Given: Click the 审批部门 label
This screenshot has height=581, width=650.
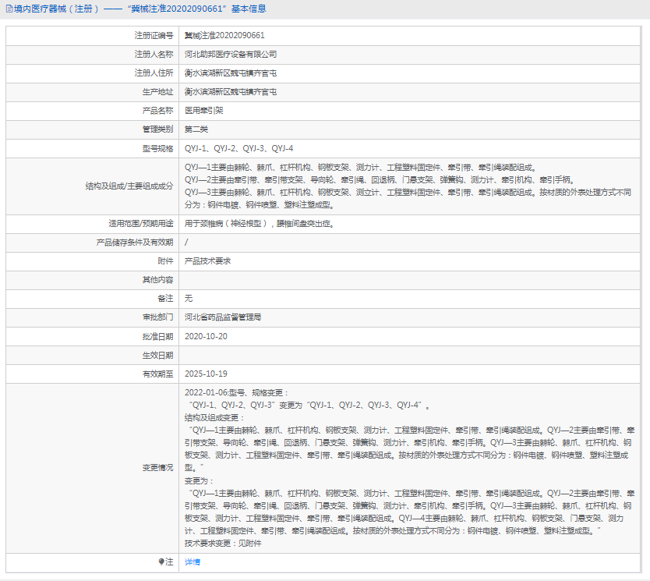Looking at the screenshot, I should 157,317.
